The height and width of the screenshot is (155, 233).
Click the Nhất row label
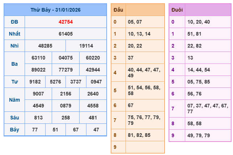(14, 34)
